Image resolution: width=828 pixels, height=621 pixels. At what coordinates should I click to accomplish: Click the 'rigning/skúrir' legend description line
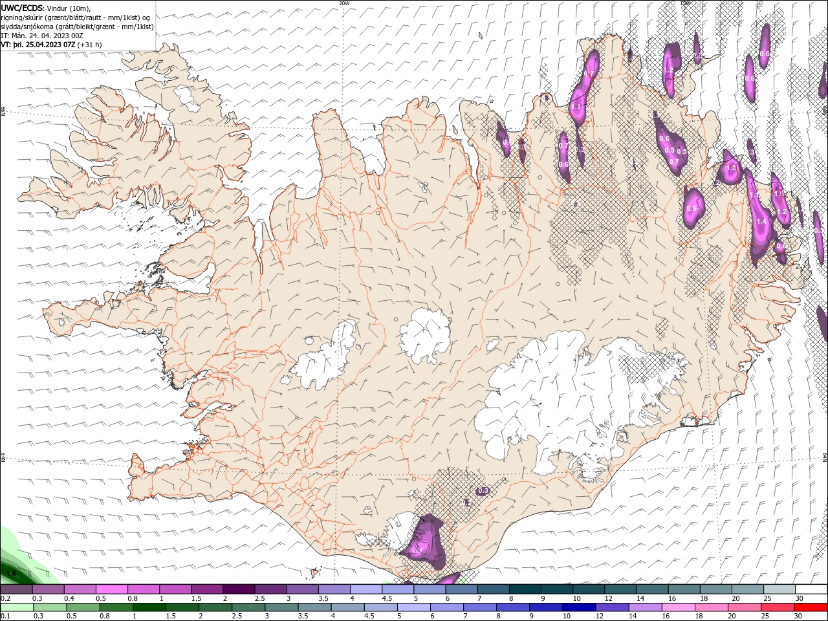coord(76,17)
